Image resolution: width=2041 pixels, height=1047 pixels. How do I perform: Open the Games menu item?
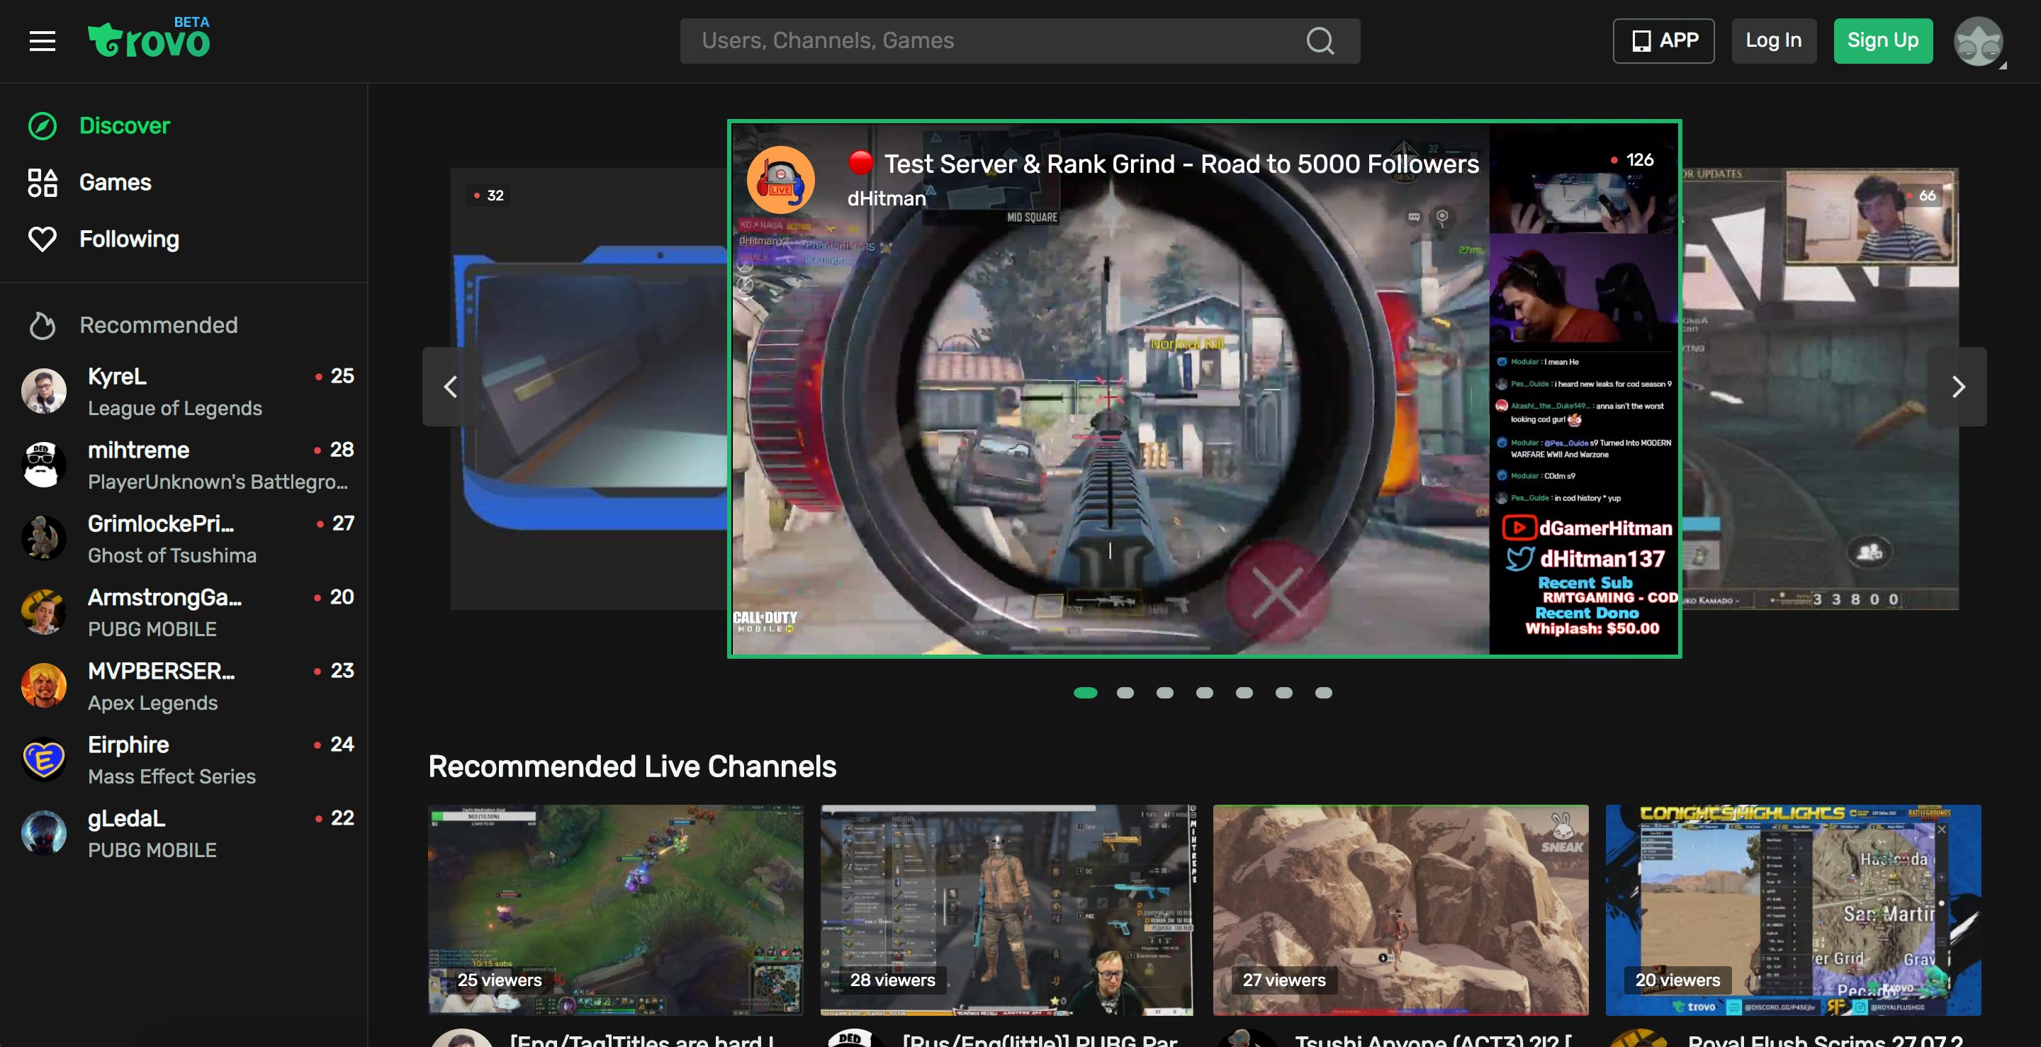click(115, 183)
